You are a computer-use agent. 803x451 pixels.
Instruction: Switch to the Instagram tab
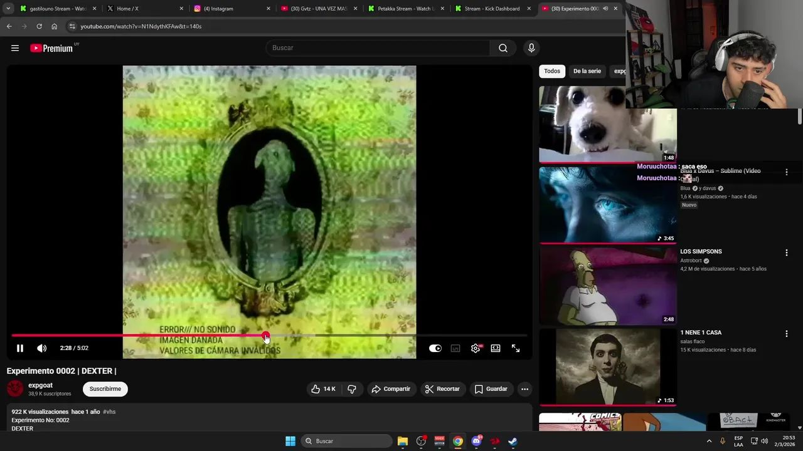tap(231, 9)
